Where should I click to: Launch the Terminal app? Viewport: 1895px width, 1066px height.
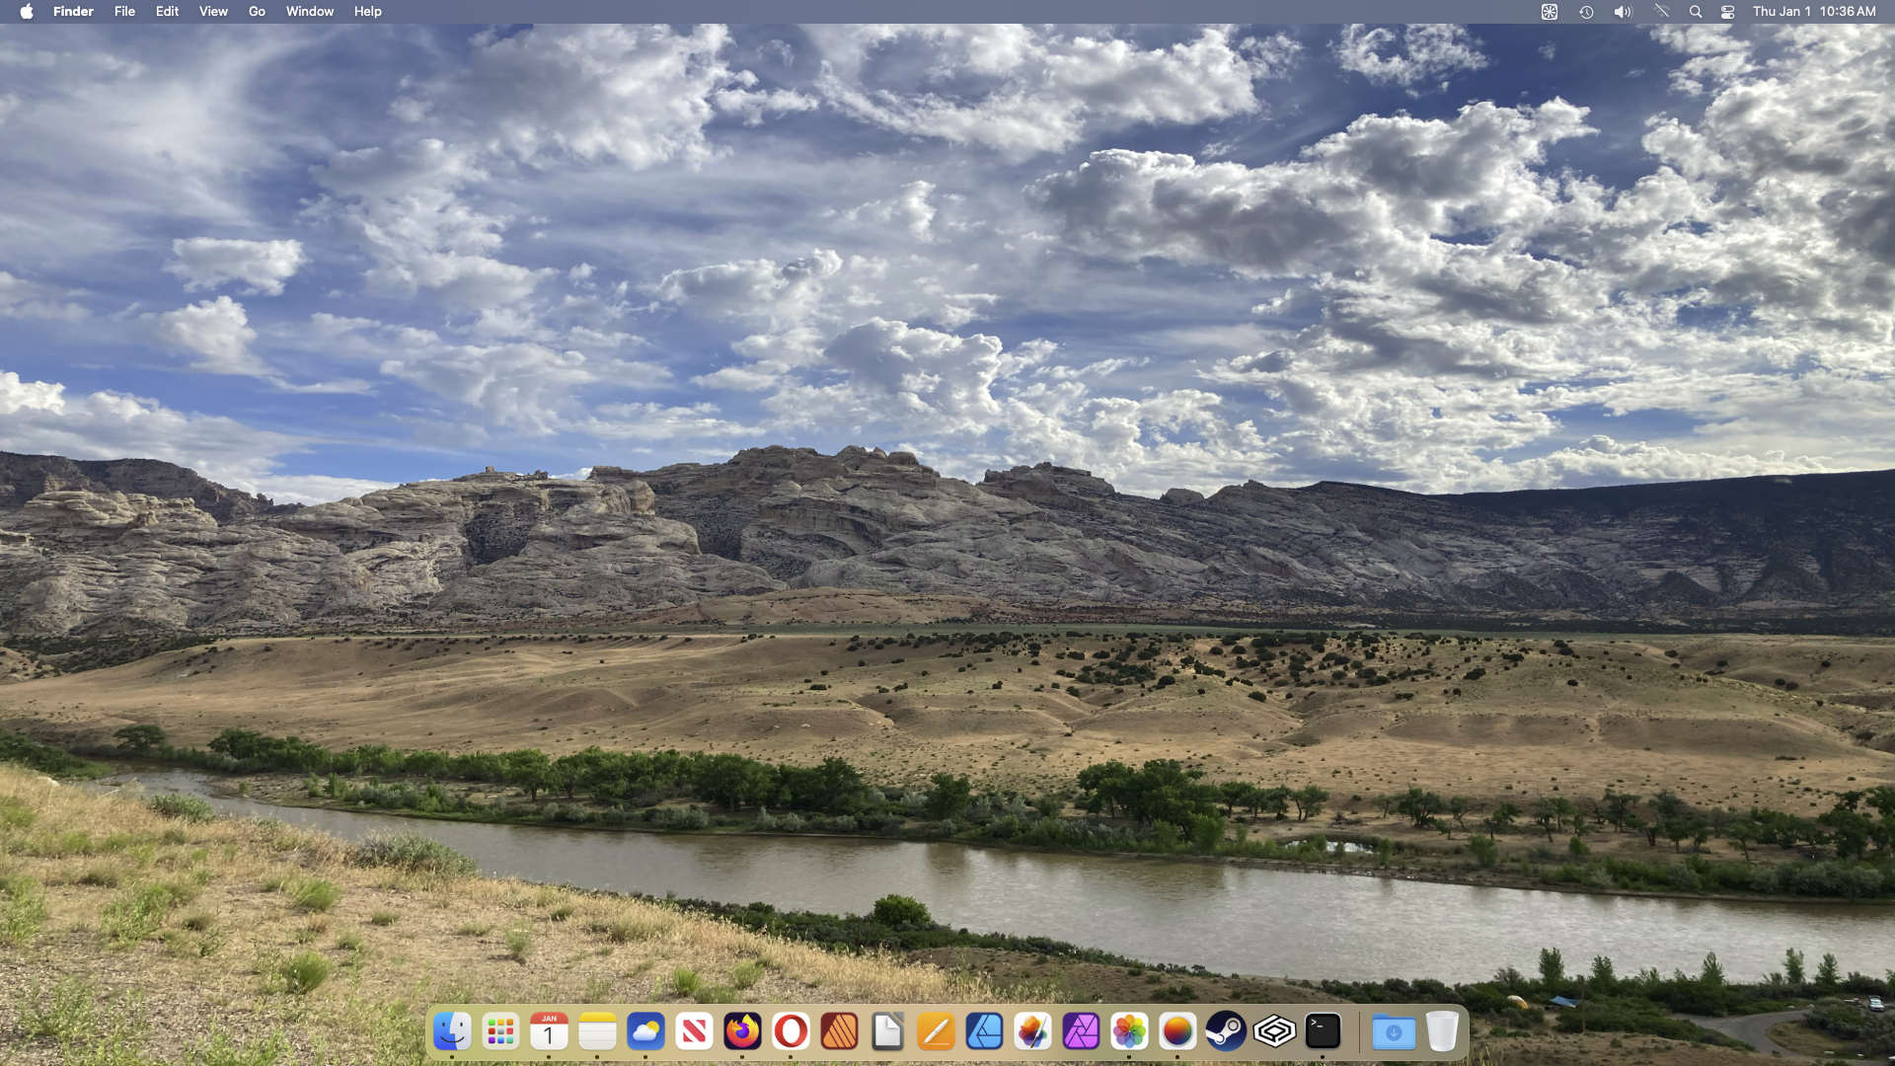click(1323, 1032)
